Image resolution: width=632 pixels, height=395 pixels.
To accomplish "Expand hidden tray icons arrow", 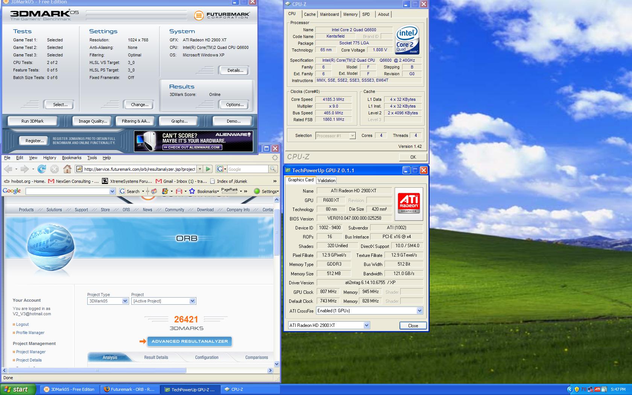I will [570, 389].
